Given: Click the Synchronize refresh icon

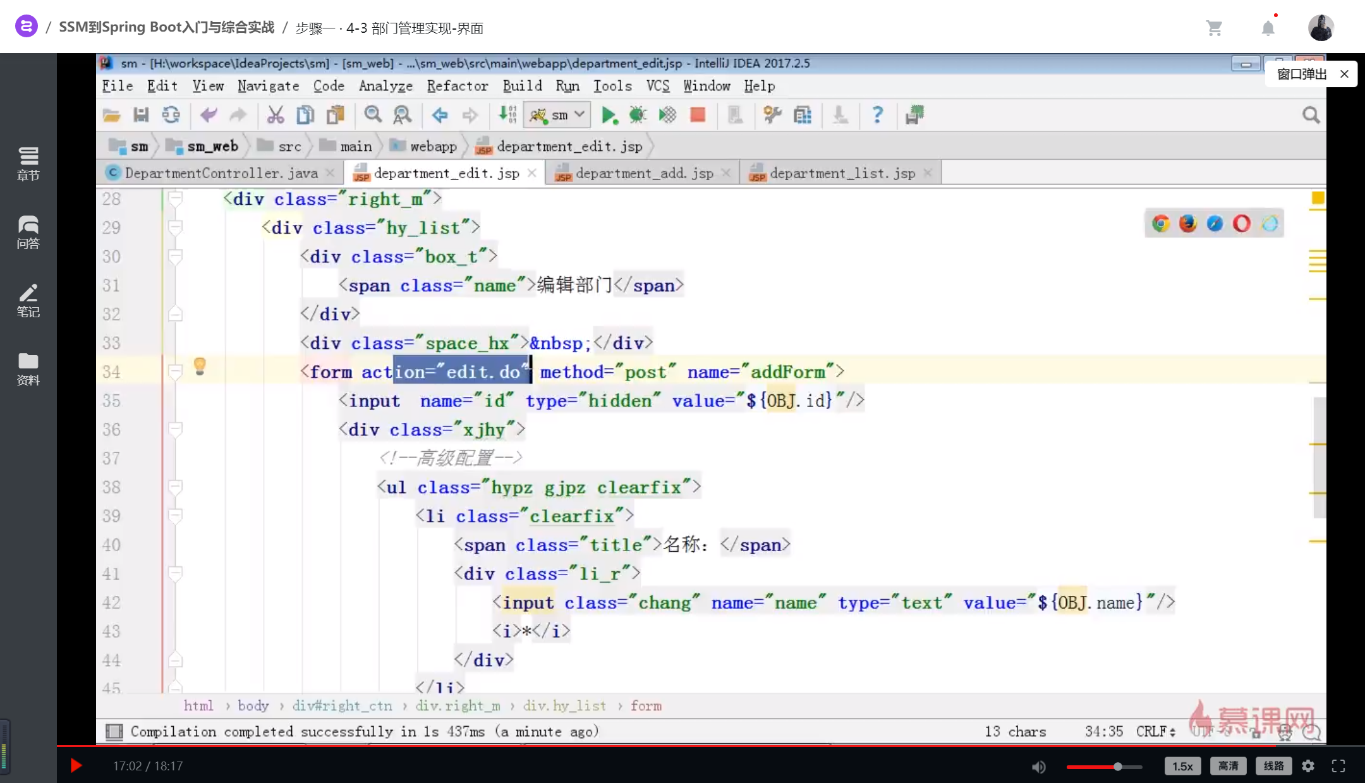Looking at the screenshot, I should click(x=171, y=115).
